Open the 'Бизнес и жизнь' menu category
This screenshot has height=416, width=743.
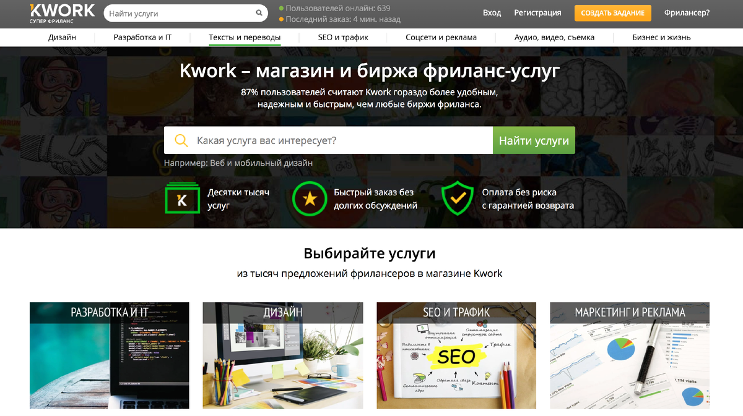click(x=661, y=37)
